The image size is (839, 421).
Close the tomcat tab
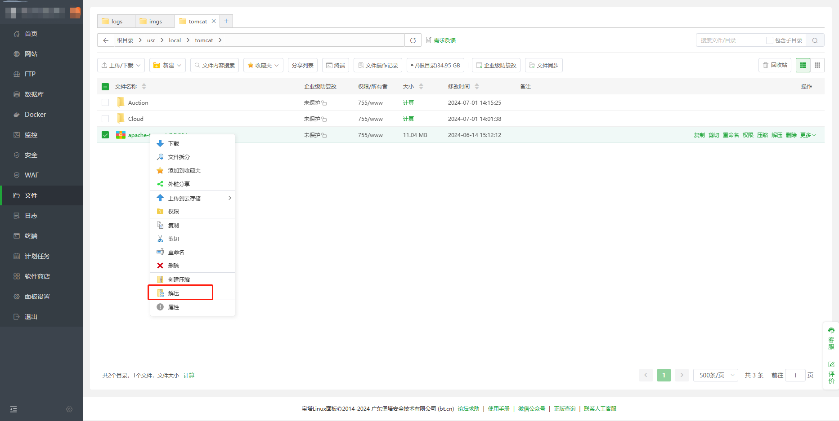pos(214,21)
